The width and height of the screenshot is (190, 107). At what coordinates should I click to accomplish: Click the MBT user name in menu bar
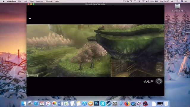(x=172, y=1)
